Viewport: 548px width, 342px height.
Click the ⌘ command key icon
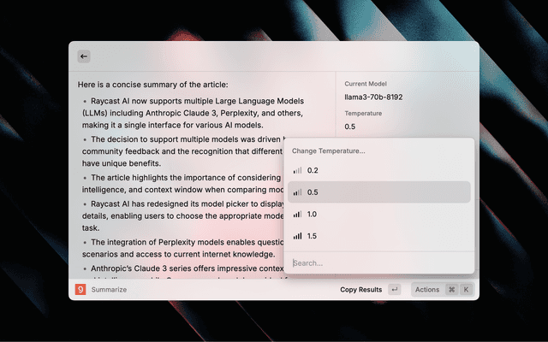(451, 290)
